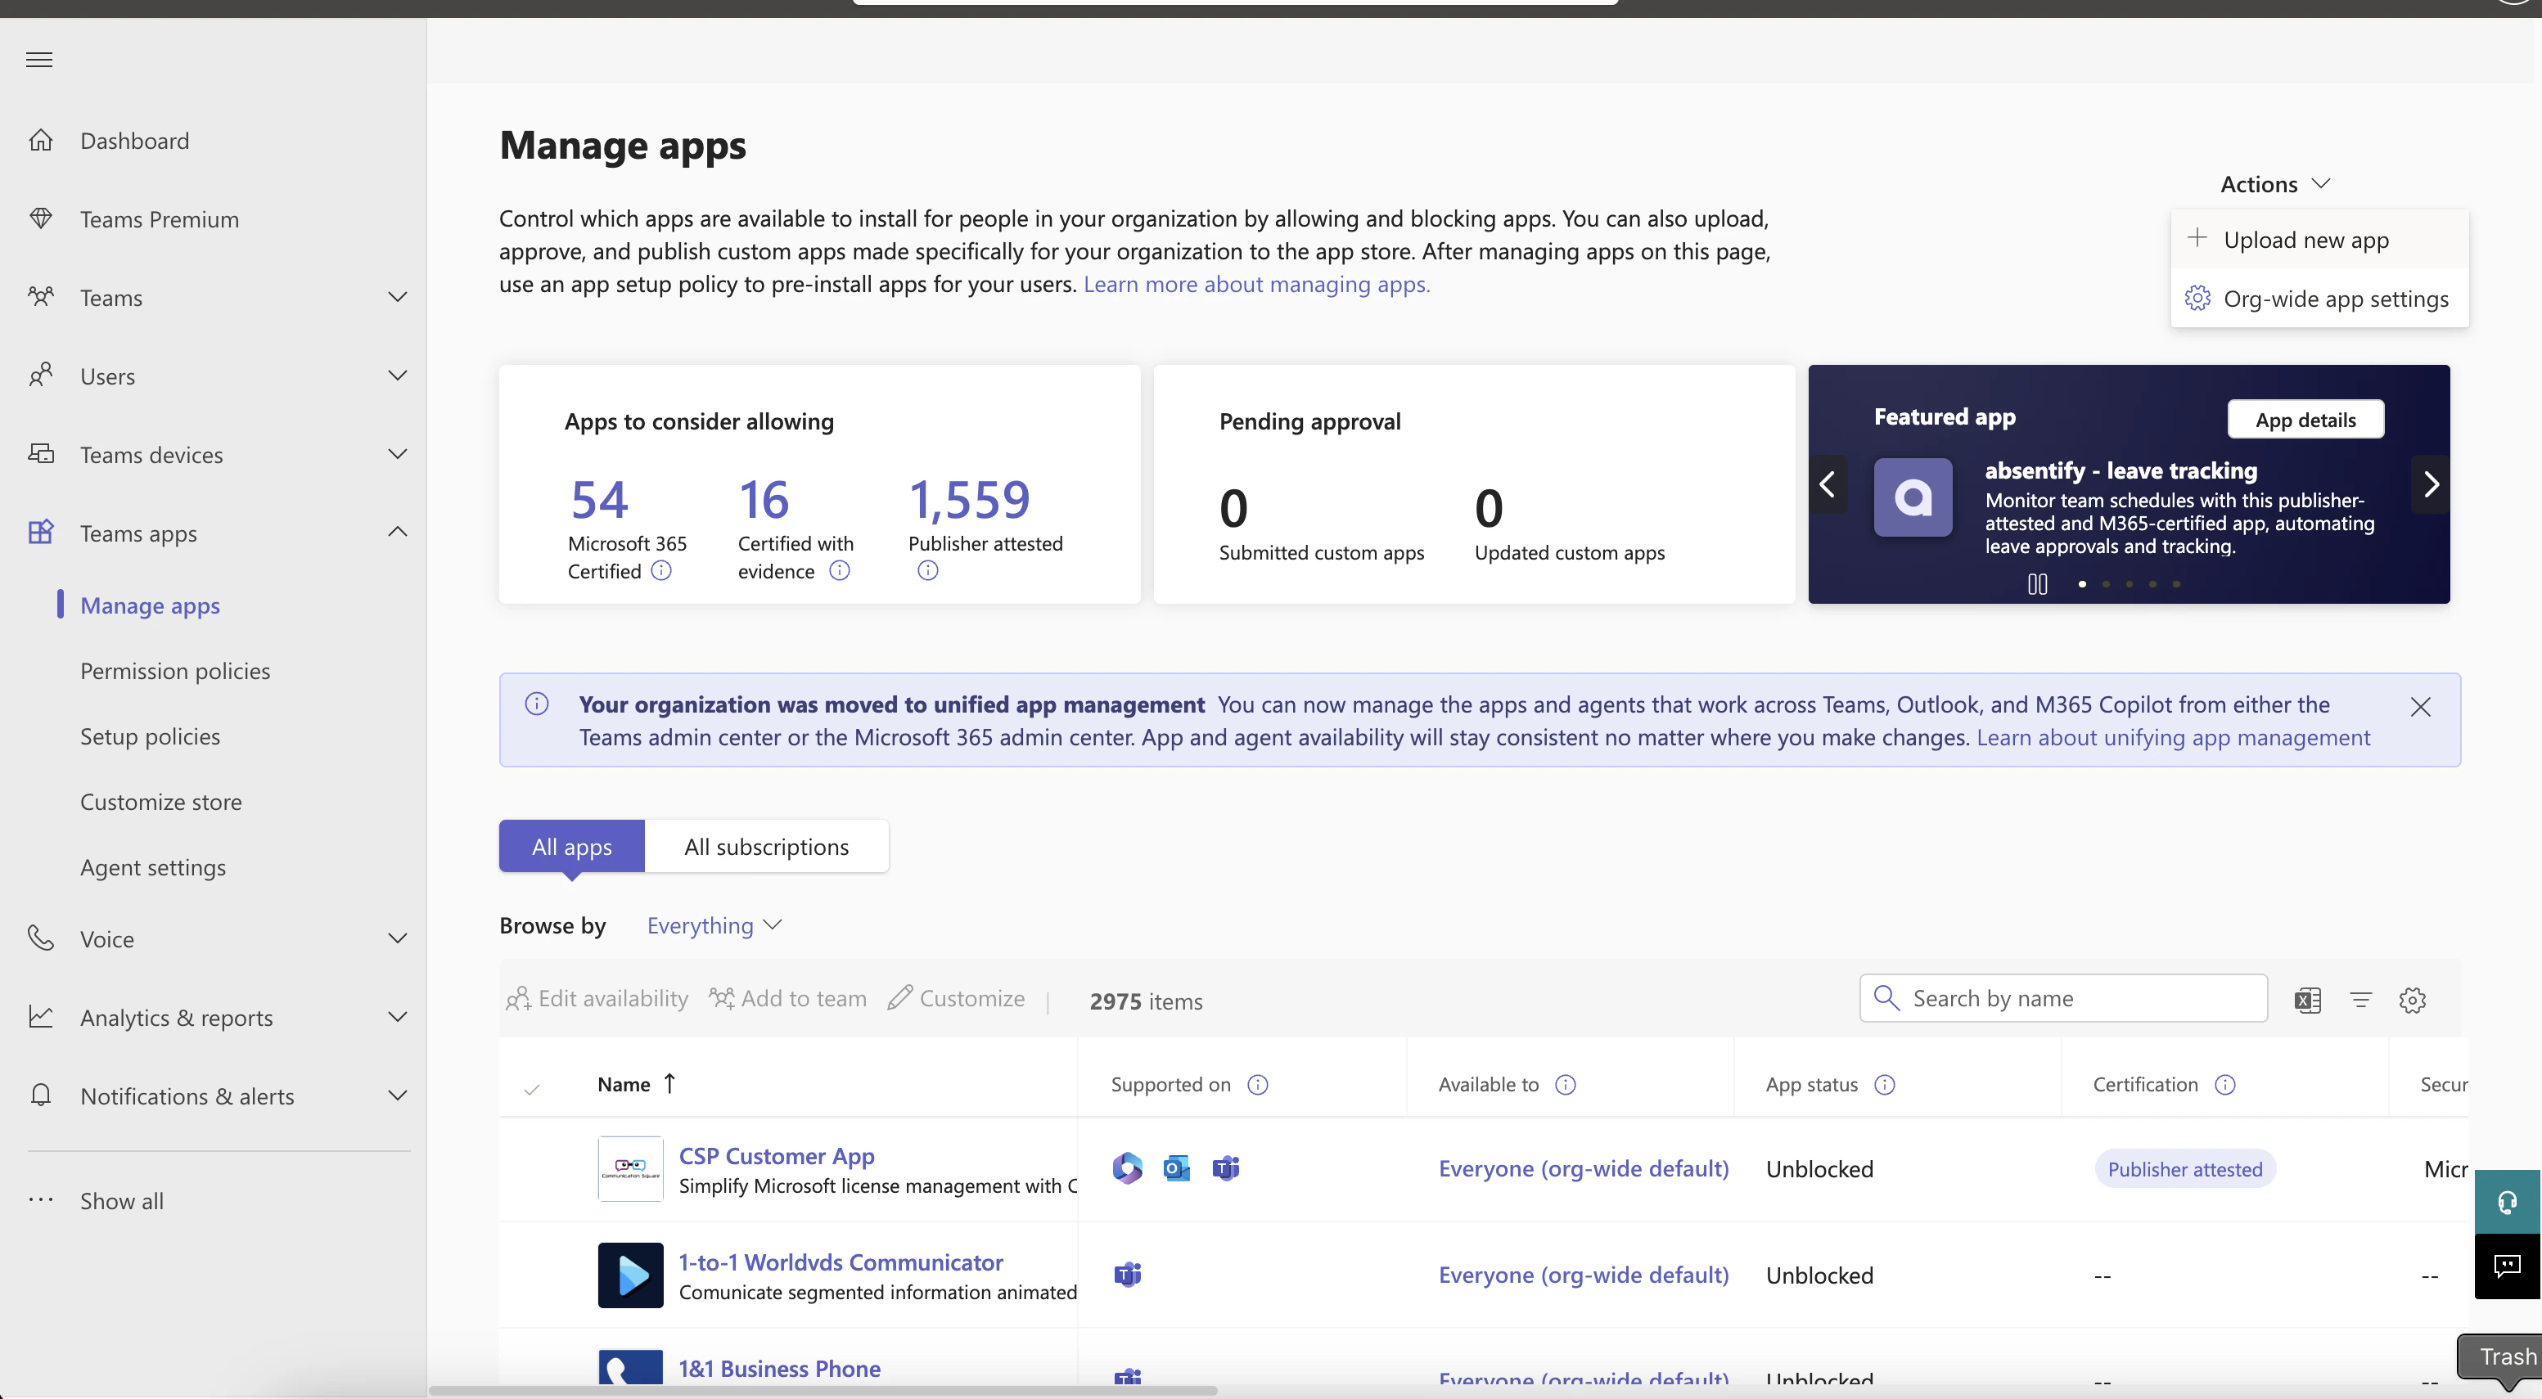2542x1399 pixels.
Task: Switch to the All apps tab
Action: coord(571,845)
